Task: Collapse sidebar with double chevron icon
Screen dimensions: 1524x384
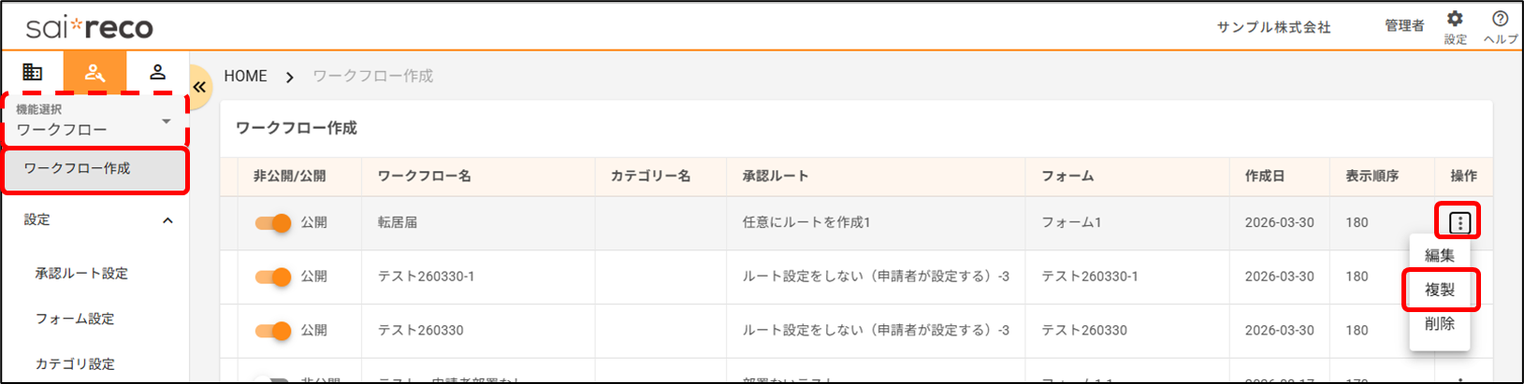Action: click(x=199, y=87)
